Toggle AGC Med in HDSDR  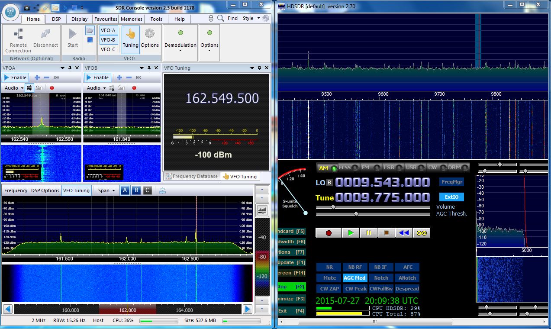[x=354, y=278]
